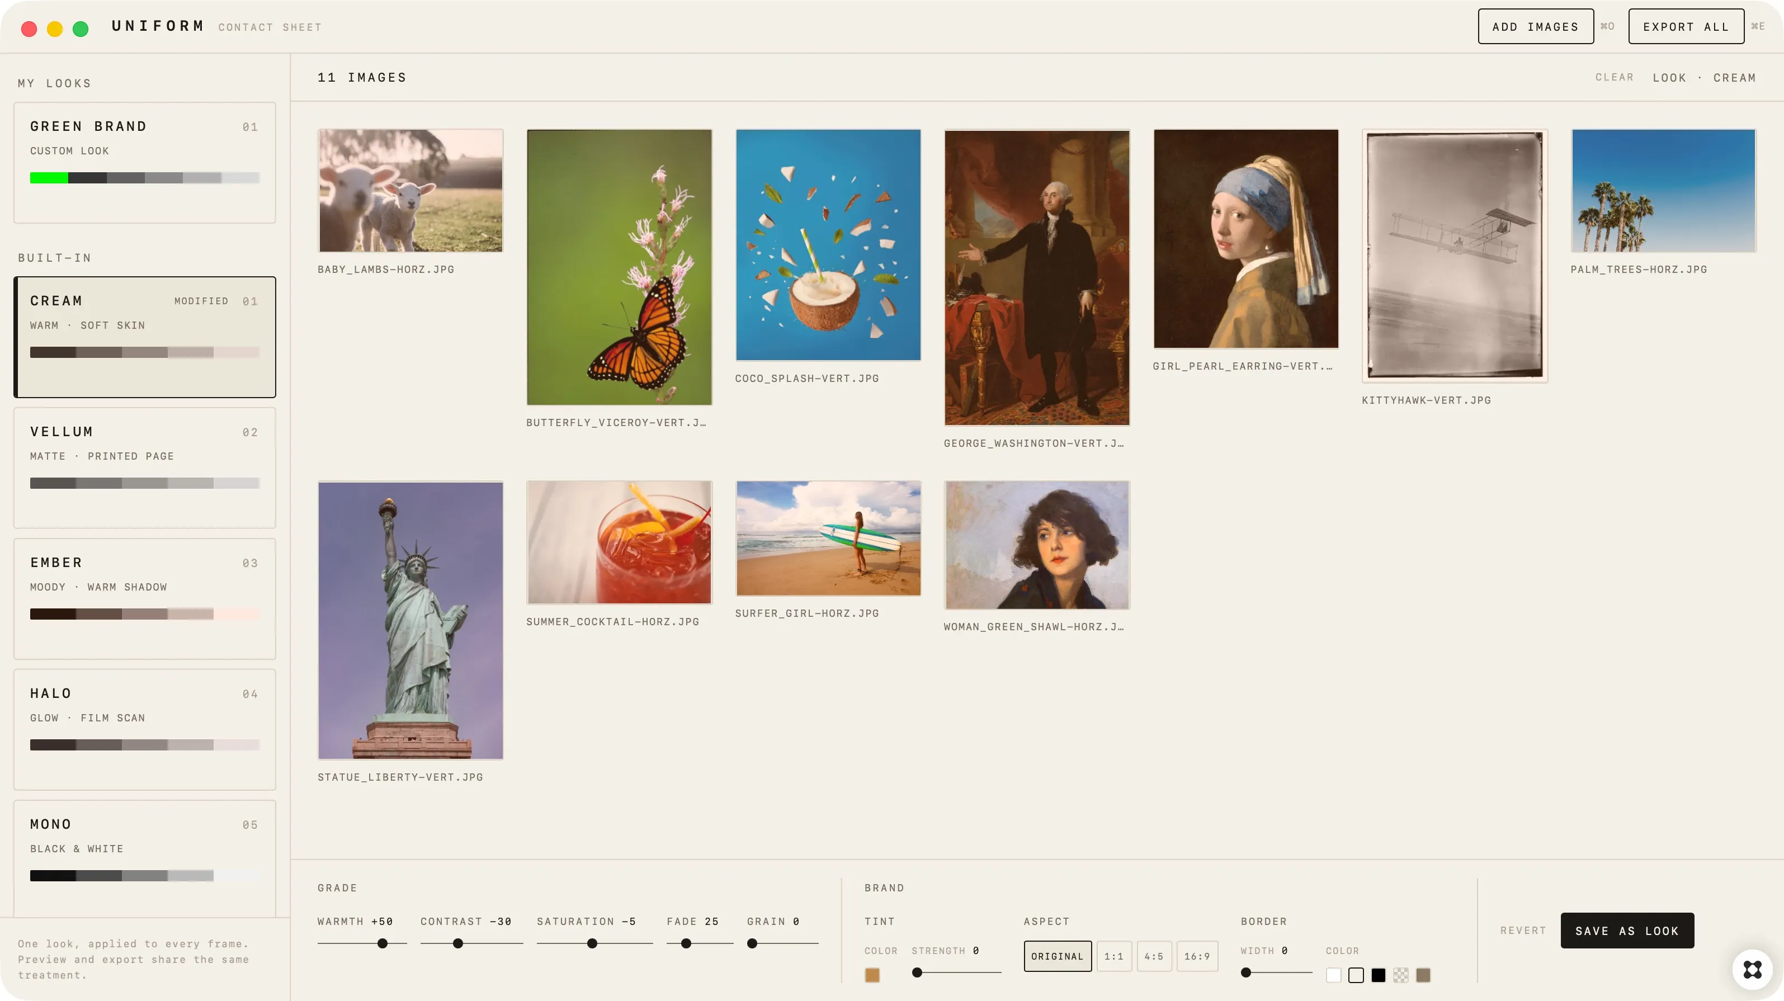Select the woman in green shawl thumbnail
The image size is (1784, 1001).
click(1037, 545)
